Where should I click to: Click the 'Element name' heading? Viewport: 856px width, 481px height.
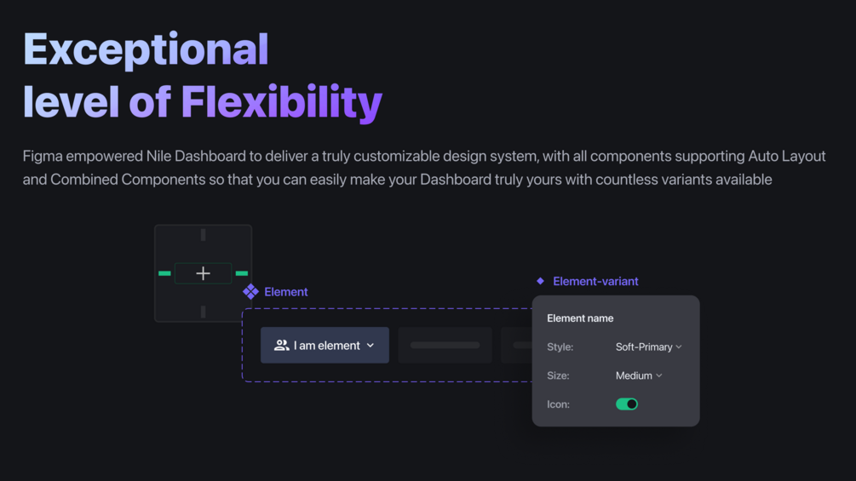pos(580,318)
